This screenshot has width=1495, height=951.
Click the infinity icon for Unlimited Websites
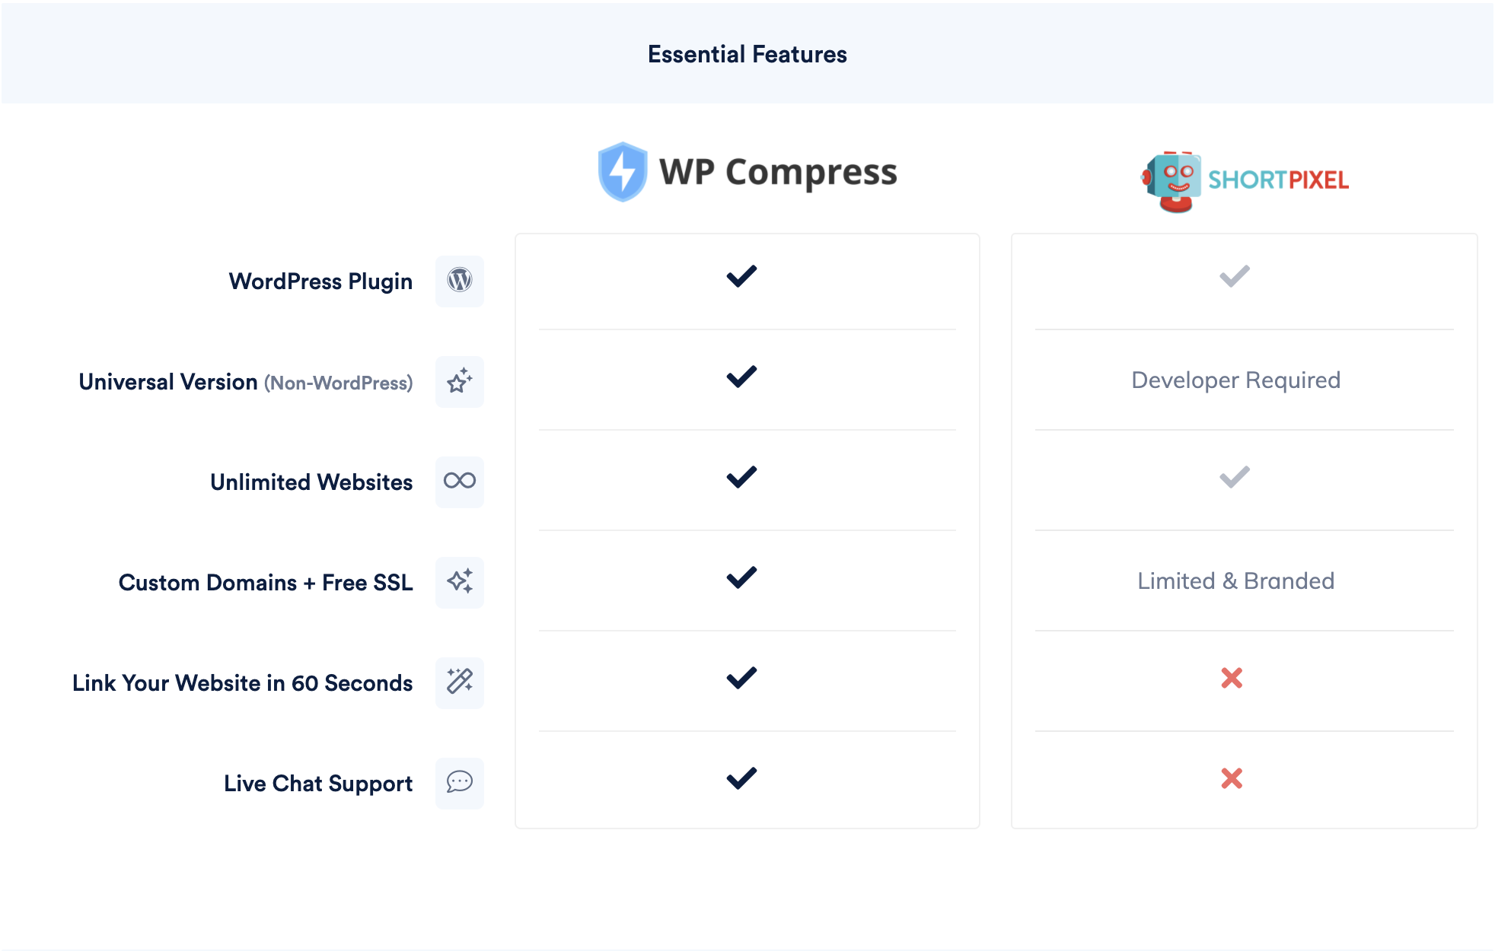(459, 481)
